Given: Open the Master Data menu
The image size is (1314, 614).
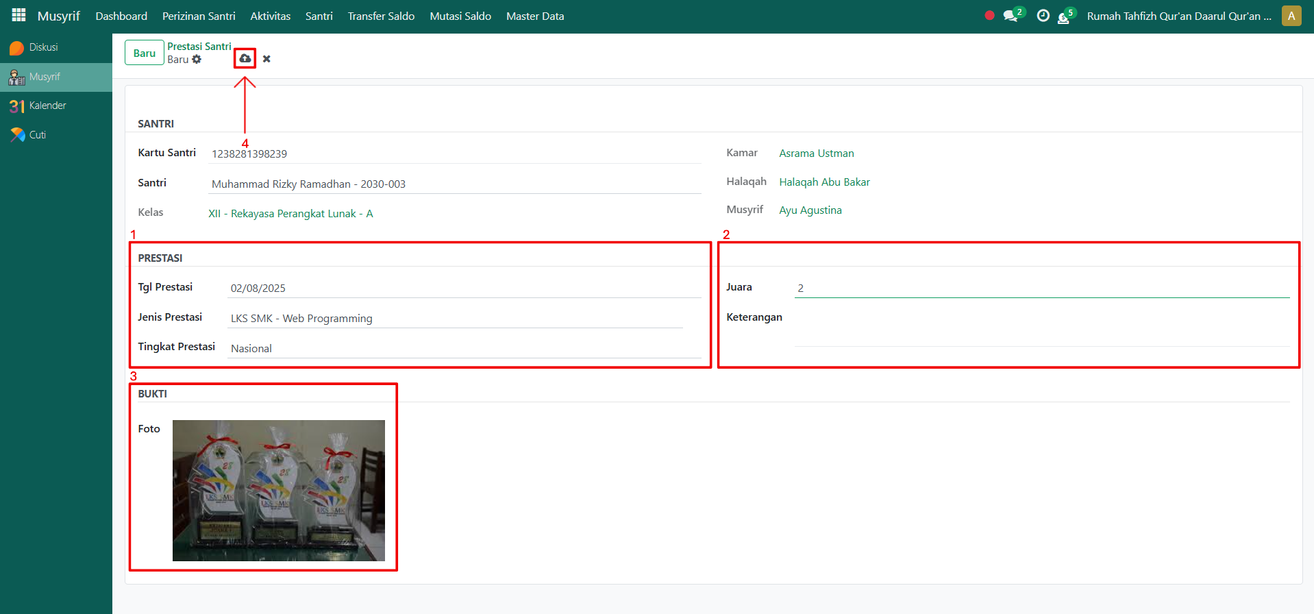Looking at the screenshot, I should pos(535,16).
